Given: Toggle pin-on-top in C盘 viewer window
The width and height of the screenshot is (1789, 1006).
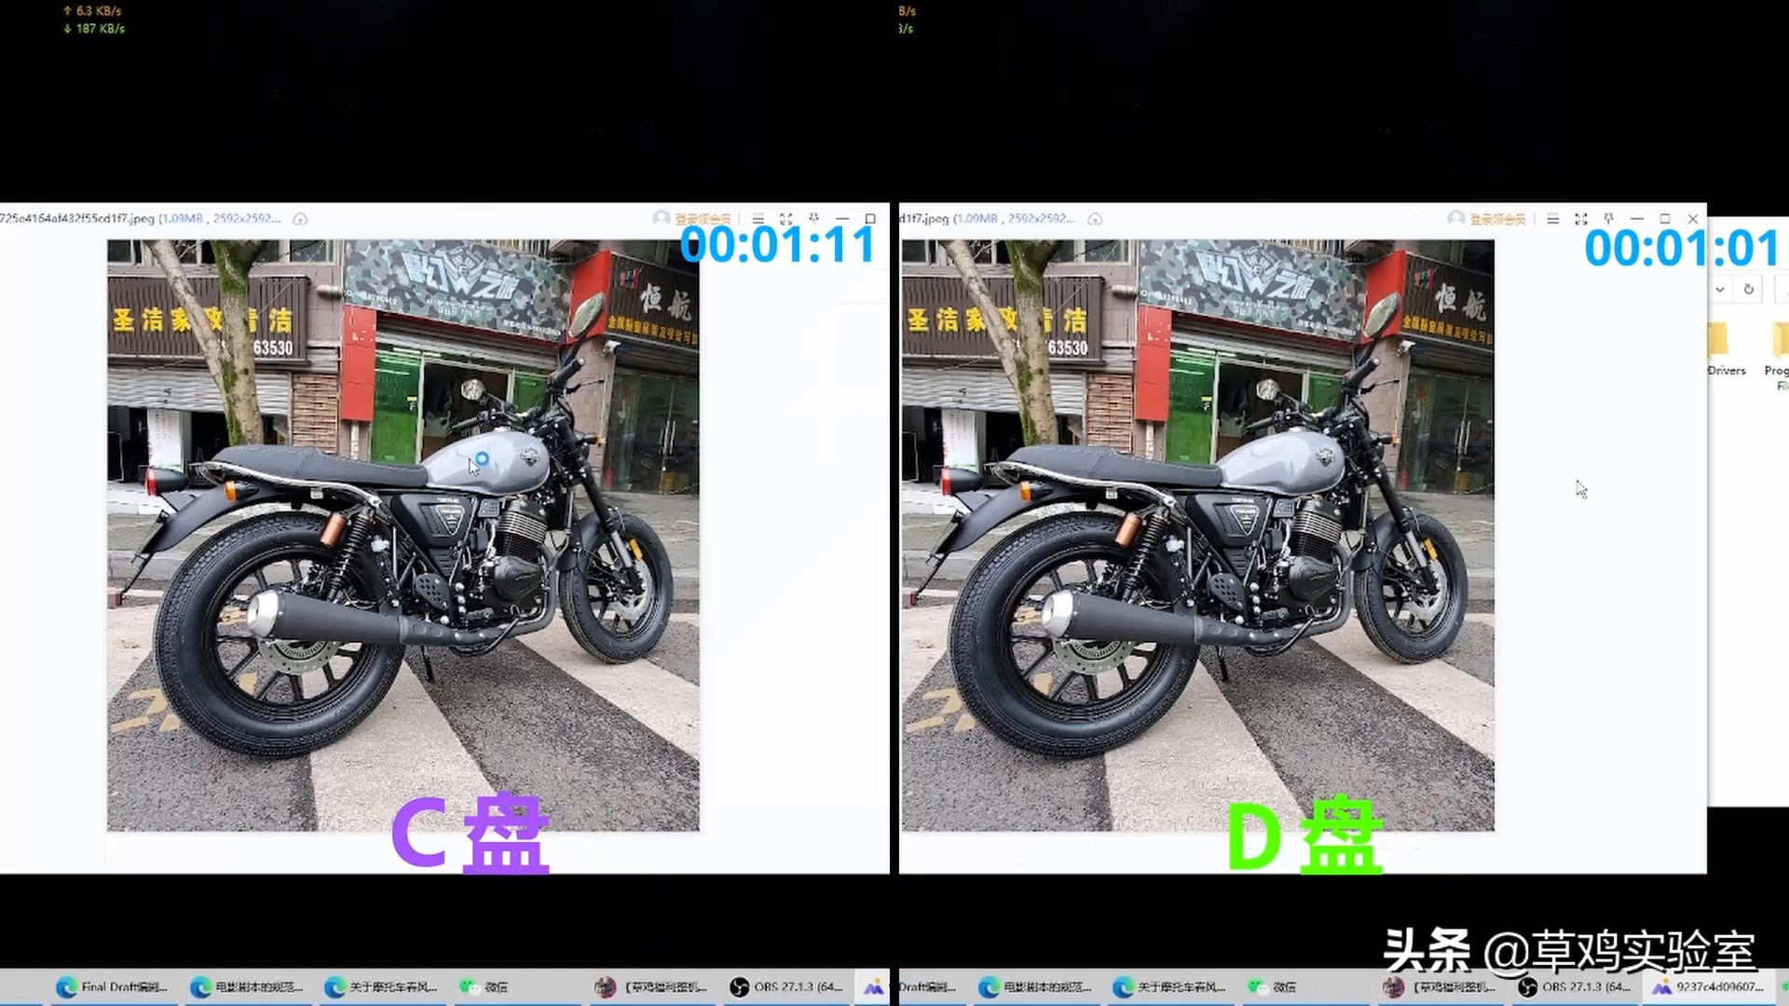Looking at the screenshot, I should coord(813,219).
